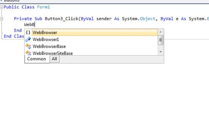
Task: Click the IntelliSense scrollbar thumb
Action: (160, 40)
